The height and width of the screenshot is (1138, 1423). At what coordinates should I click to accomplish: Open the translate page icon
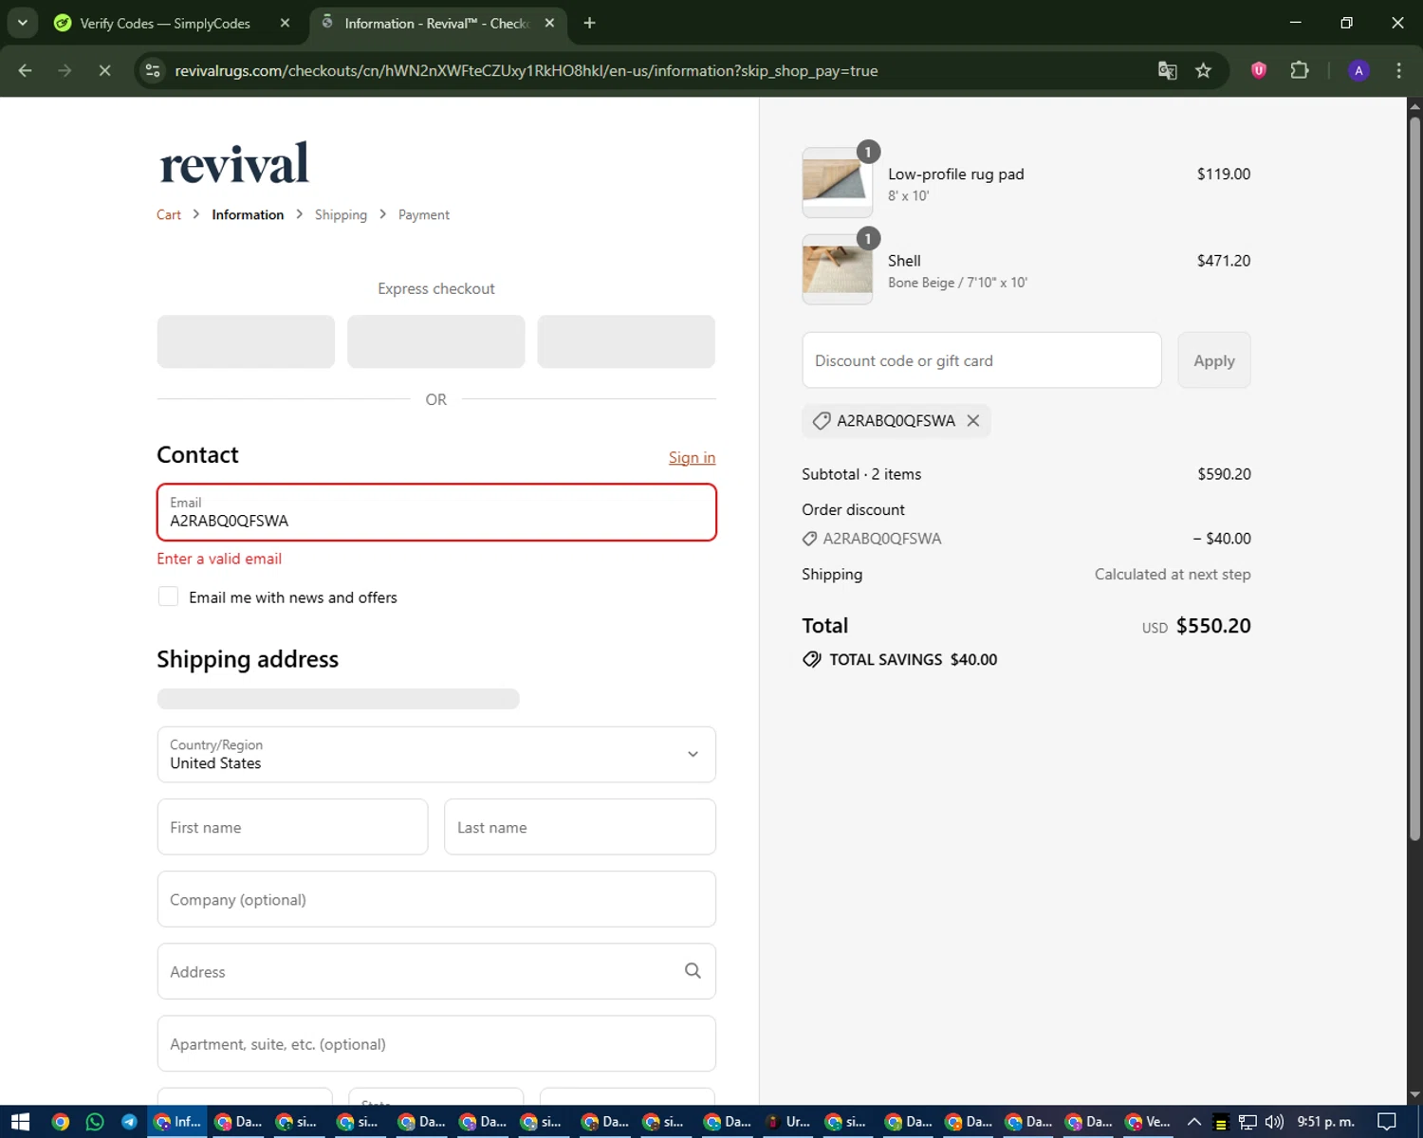[x=1168, y=71]
